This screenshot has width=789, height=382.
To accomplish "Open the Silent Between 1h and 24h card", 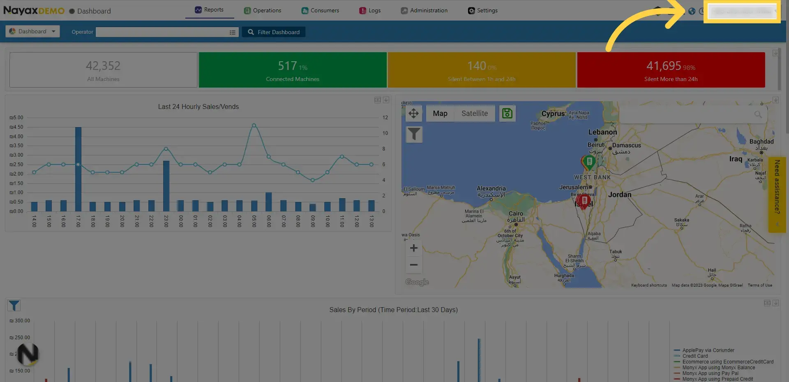I will (482, 70).
